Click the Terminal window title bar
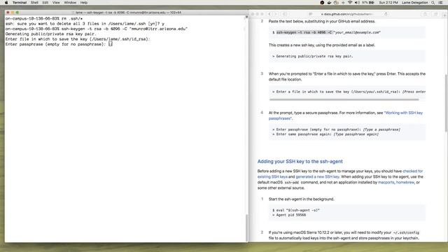Image resolution: width=448 pixels, height=252 pixels. coord(127,13)
